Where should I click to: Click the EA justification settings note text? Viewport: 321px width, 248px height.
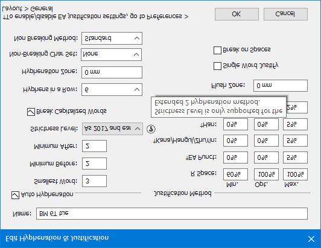pos(95,13)
